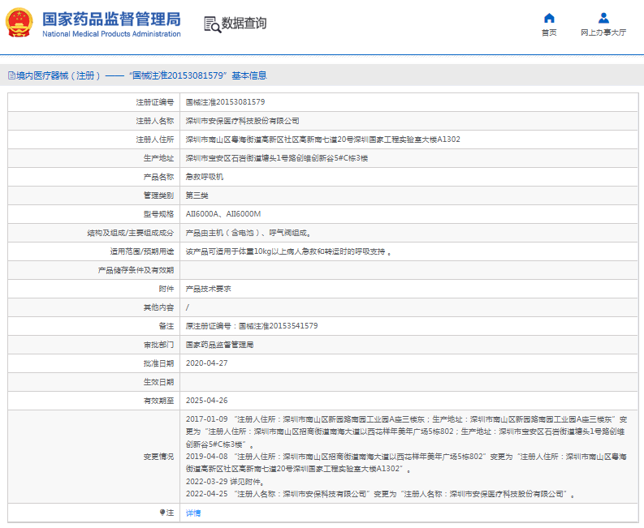644x528 pixels.
Task: Click the lightbulb icon beside 注
Action: coord(162,512)
